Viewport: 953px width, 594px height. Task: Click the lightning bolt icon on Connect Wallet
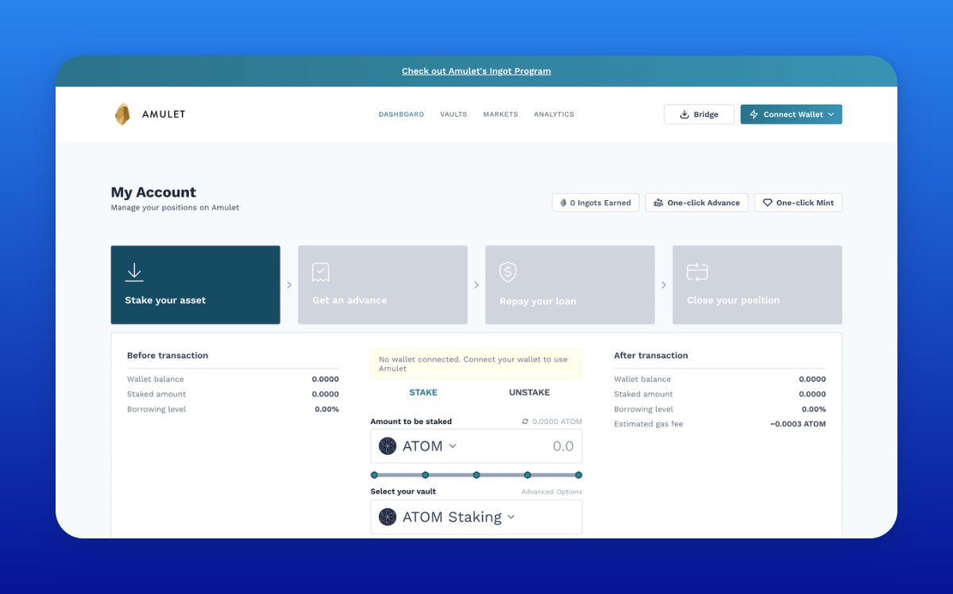pyautogui.click(x=754, y=114)
